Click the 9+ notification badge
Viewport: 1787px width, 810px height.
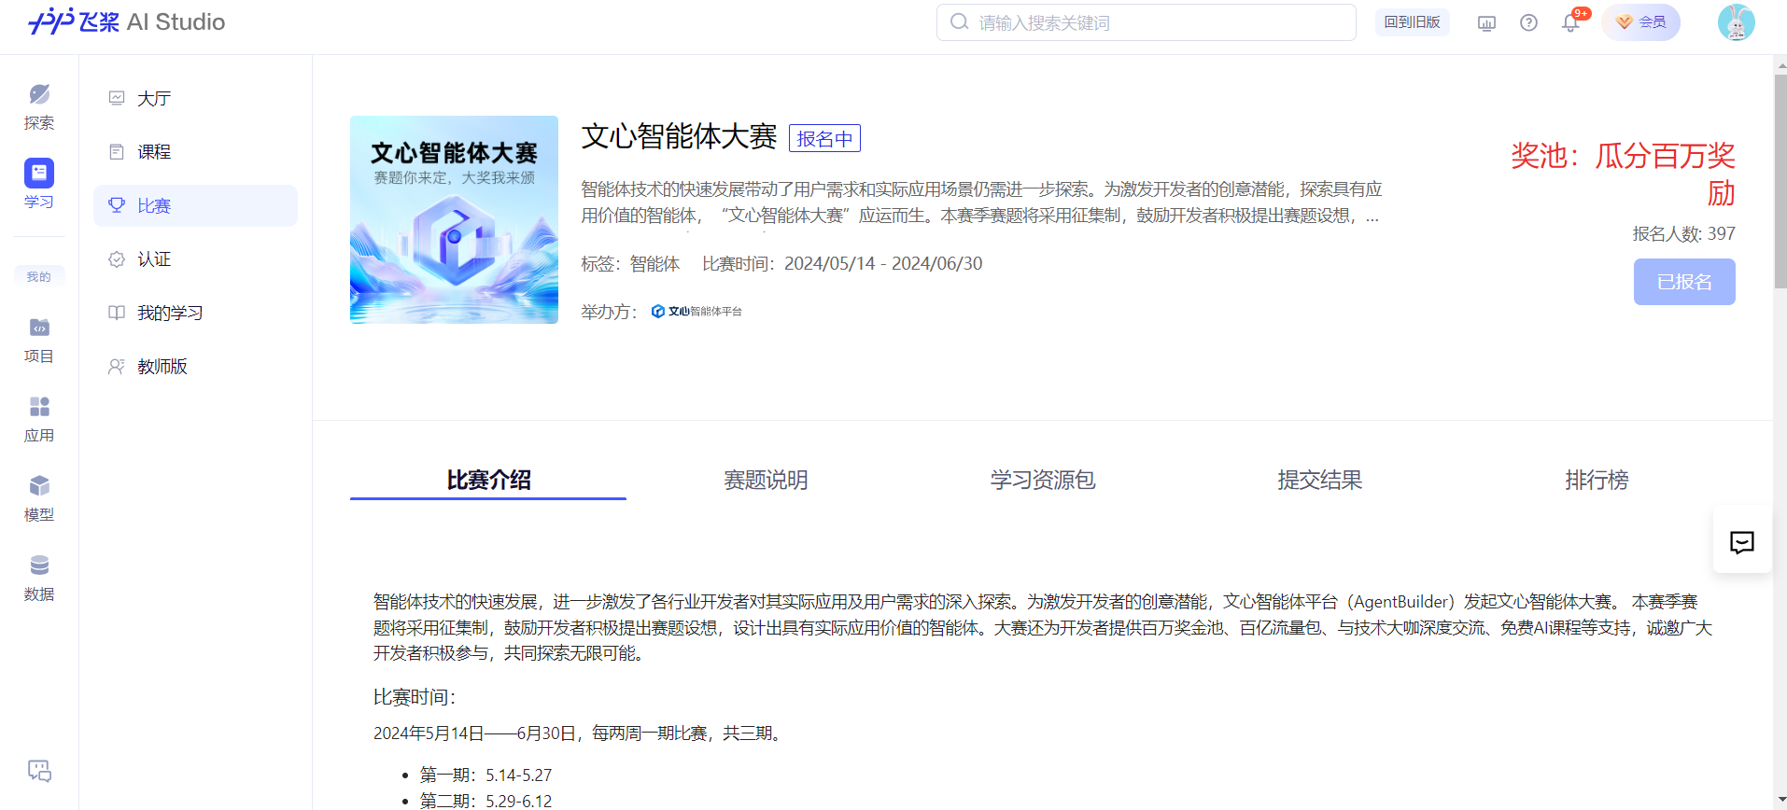pyautogui.click(x=1581, y=13)
